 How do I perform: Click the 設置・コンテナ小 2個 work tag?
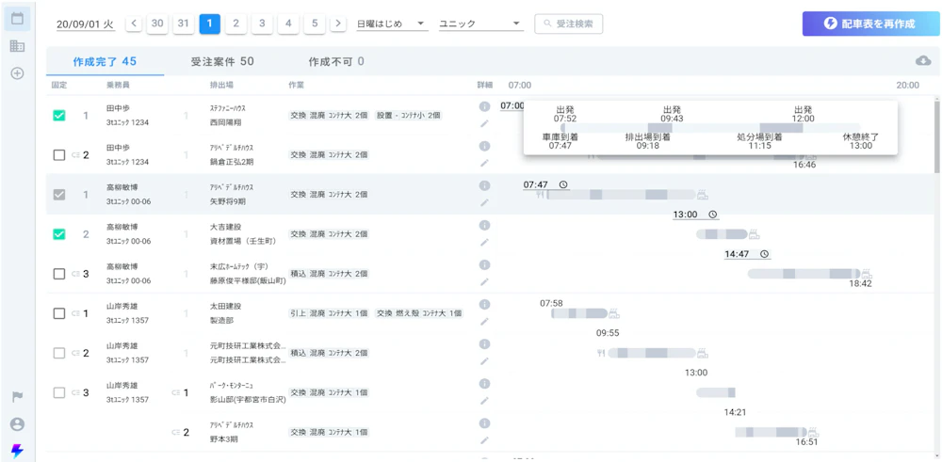(x=409, y=115)
